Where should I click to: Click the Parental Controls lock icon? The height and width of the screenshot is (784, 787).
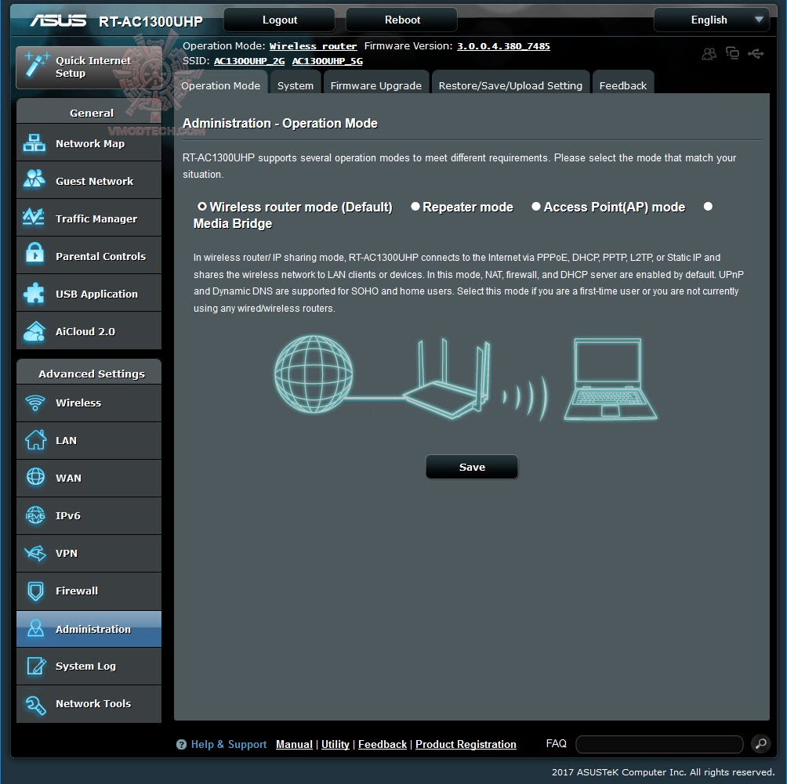click(35, 253)
